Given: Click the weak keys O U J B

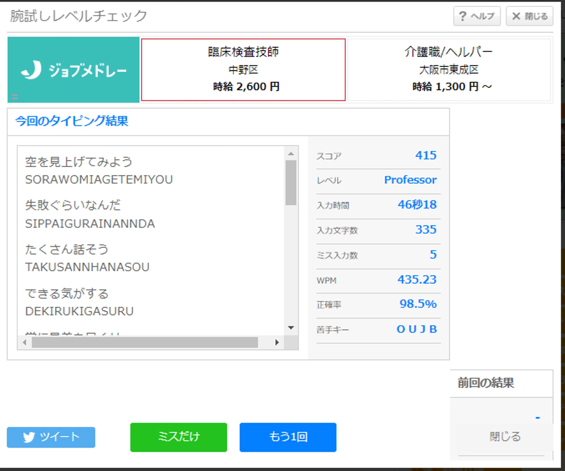Looking at the screenshot, I should pos(417,329).
